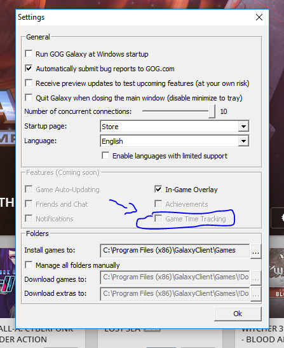Click the concurrent connections slider handle
284x348 pixels.
212,111
